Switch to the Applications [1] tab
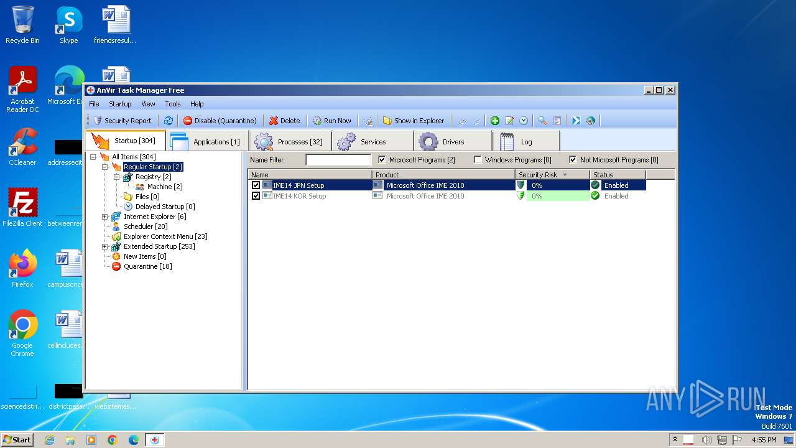Viewport: 796px width, 448px height. [207, 141]
